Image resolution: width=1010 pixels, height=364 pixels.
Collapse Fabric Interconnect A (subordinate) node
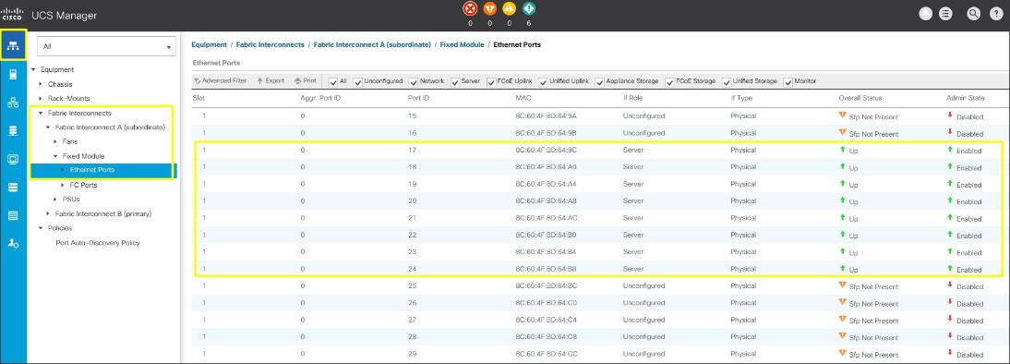coord(48,127)
